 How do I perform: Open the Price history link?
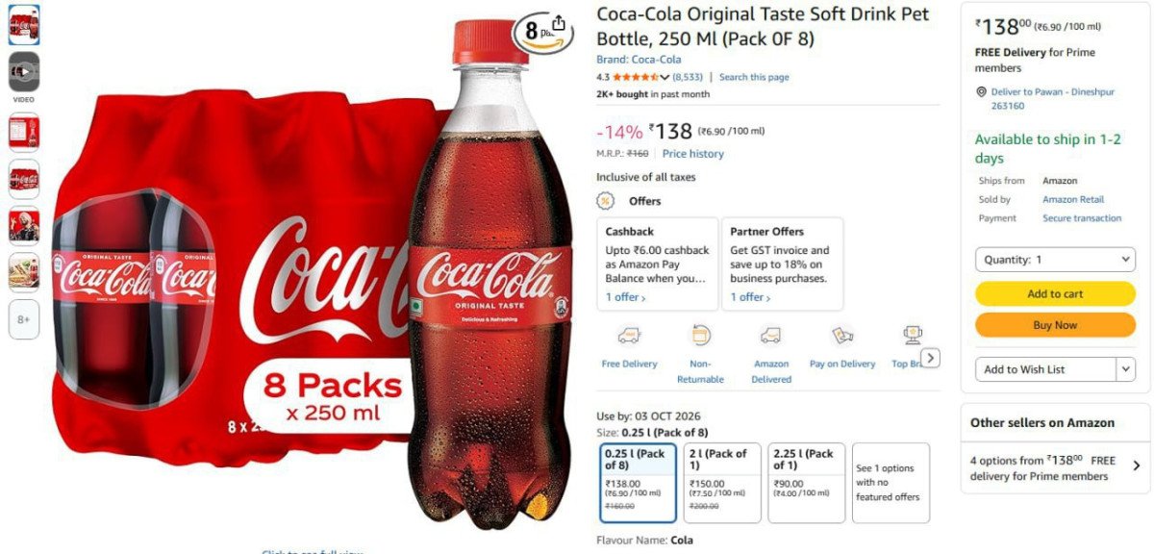point(692,154)
